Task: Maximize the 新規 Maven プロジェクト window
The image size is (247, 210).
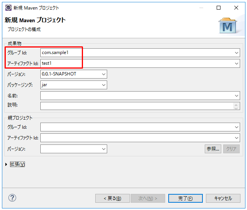Action: click(x=219, y=8)
